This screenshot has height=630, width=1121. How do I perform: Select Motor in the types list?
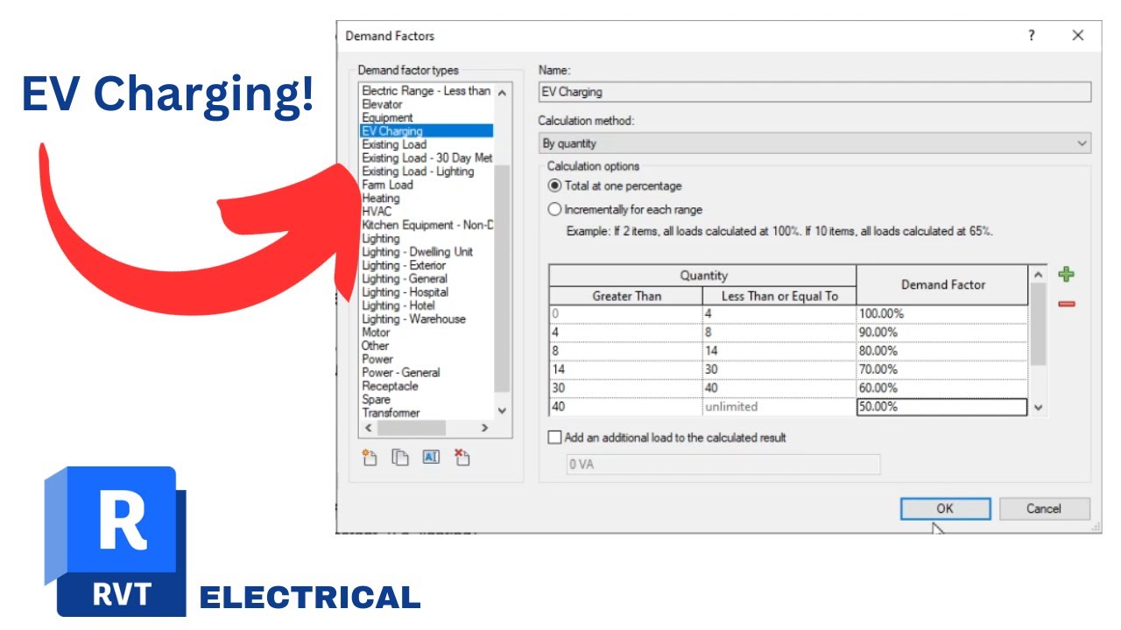coord(376,332)
